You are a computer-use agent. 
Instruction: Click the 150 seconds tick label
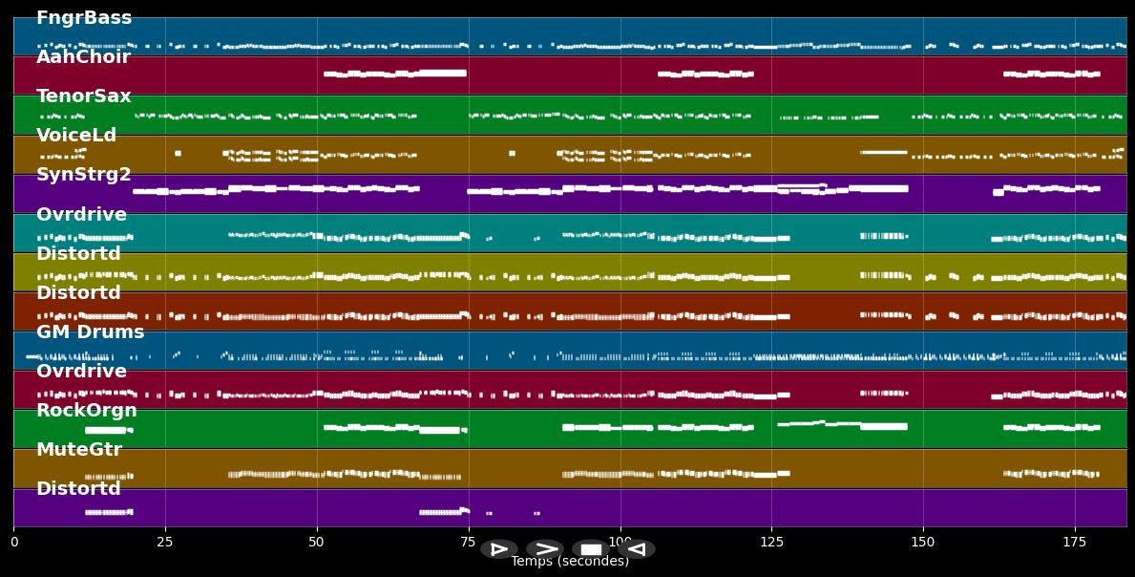point(923,542)
